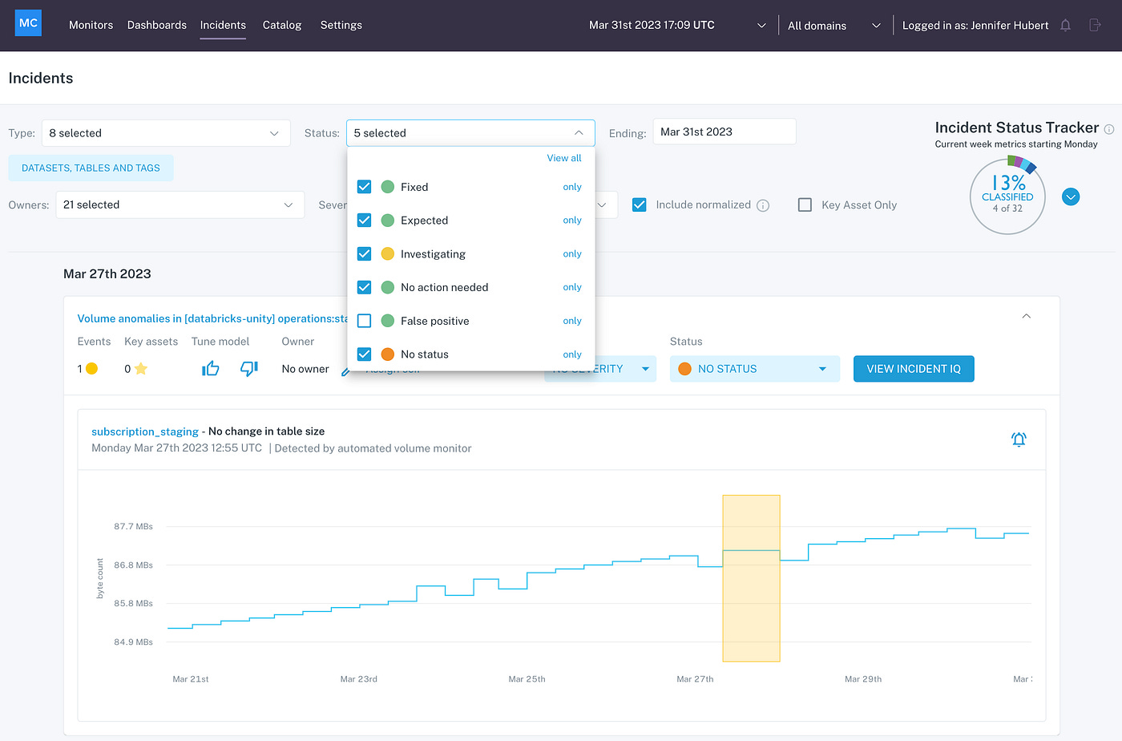Viewport: 1122px width, 741px height.
Task: Click only next to No action needed
Action: (x=572, y=287)
